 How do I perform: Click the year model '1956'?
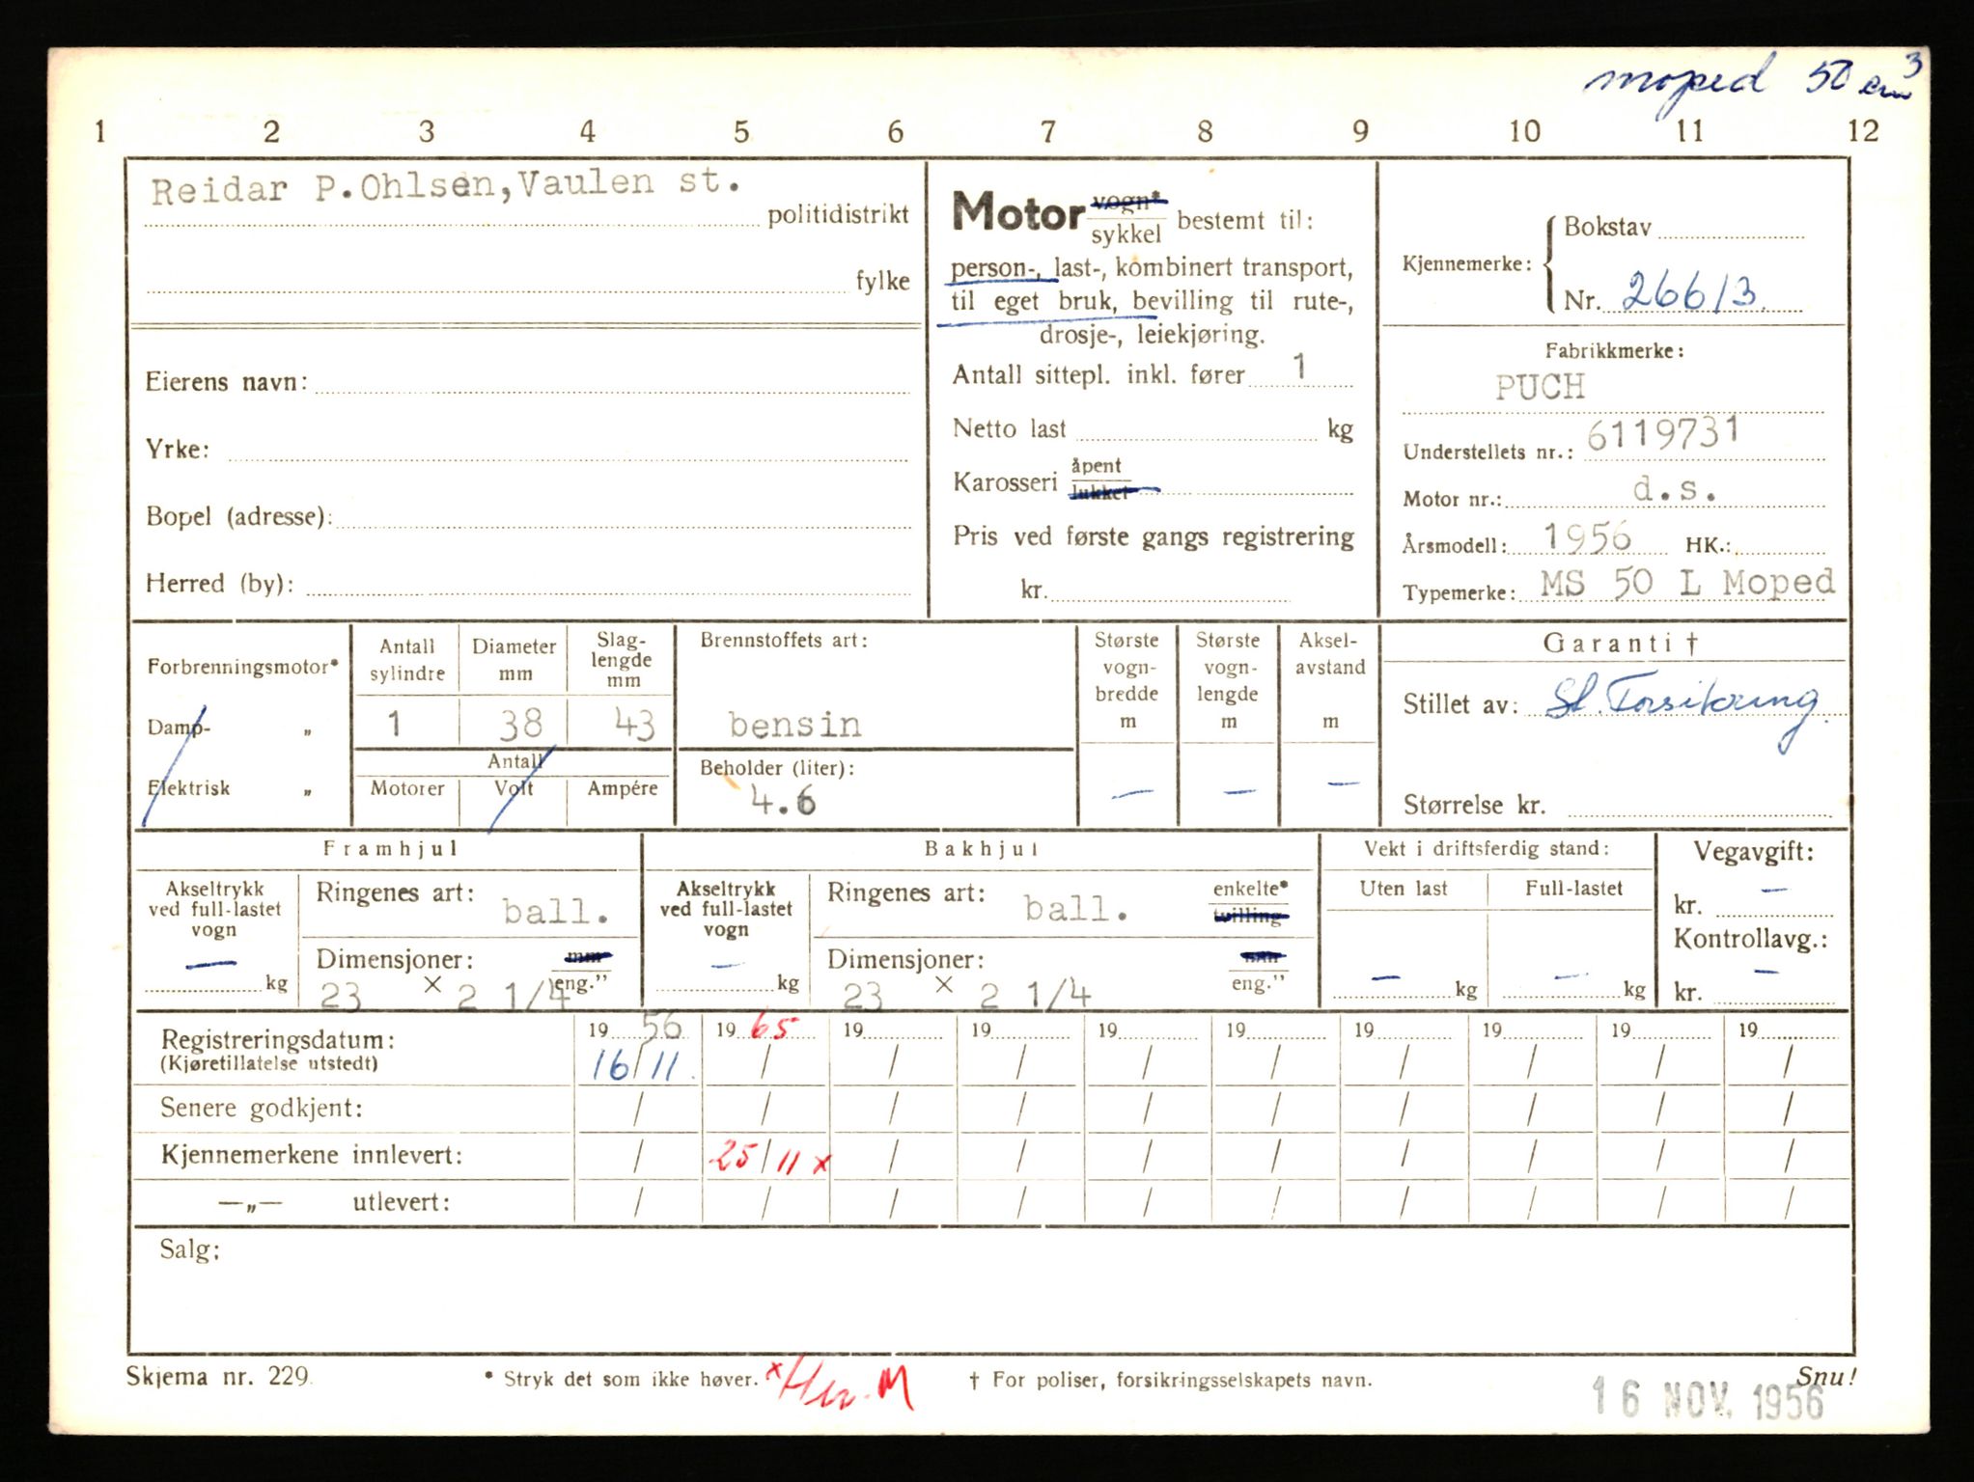click(1586, 535)
